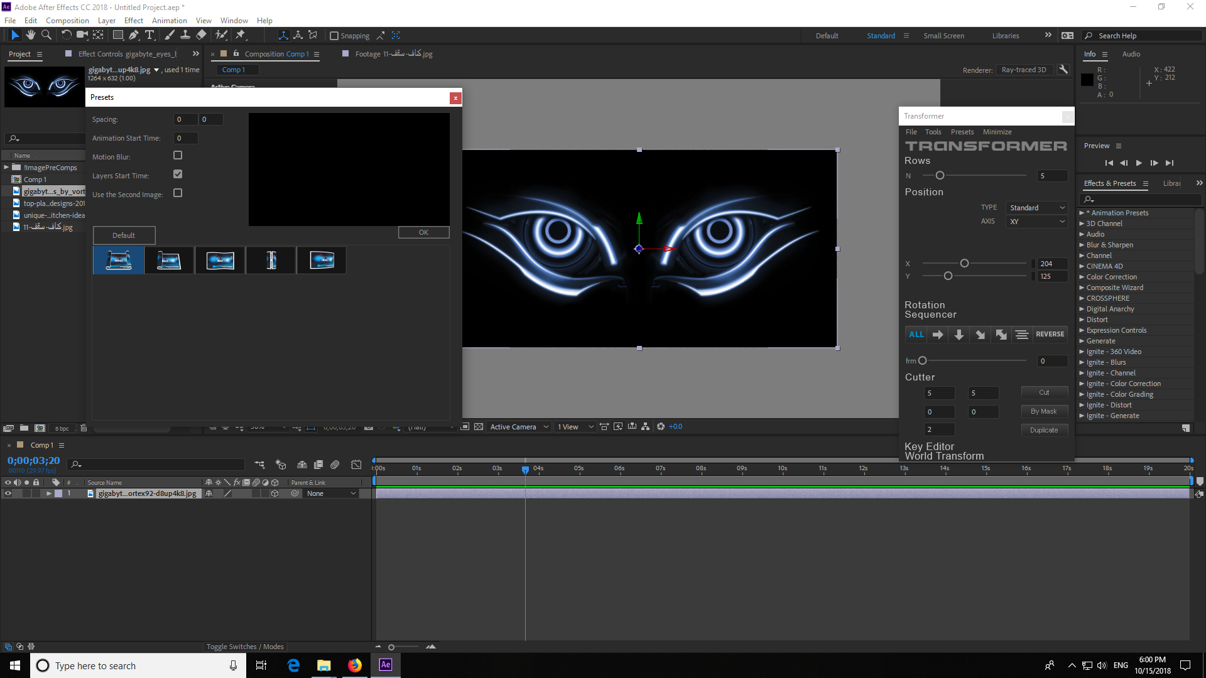
Task: Uncheck Layers Start Time checkbox
Action: (x=178, y=174)
